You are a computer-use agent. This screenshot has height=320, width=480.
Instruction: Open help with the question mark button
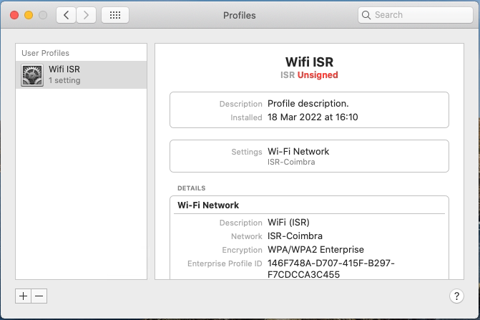[x=456, y=296]
